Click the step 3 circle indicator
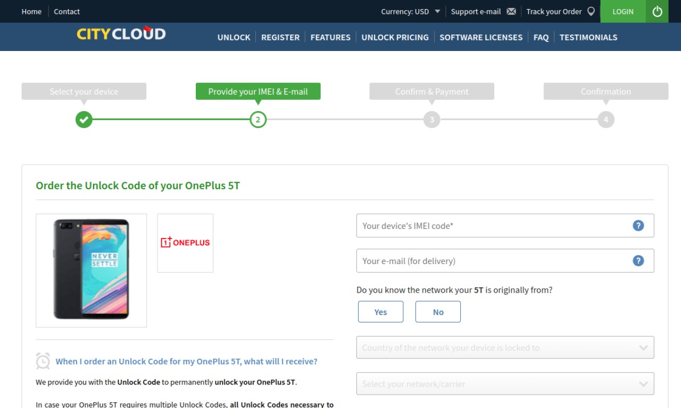This screenshot has width=681, height=408. (x=432, y=120)
